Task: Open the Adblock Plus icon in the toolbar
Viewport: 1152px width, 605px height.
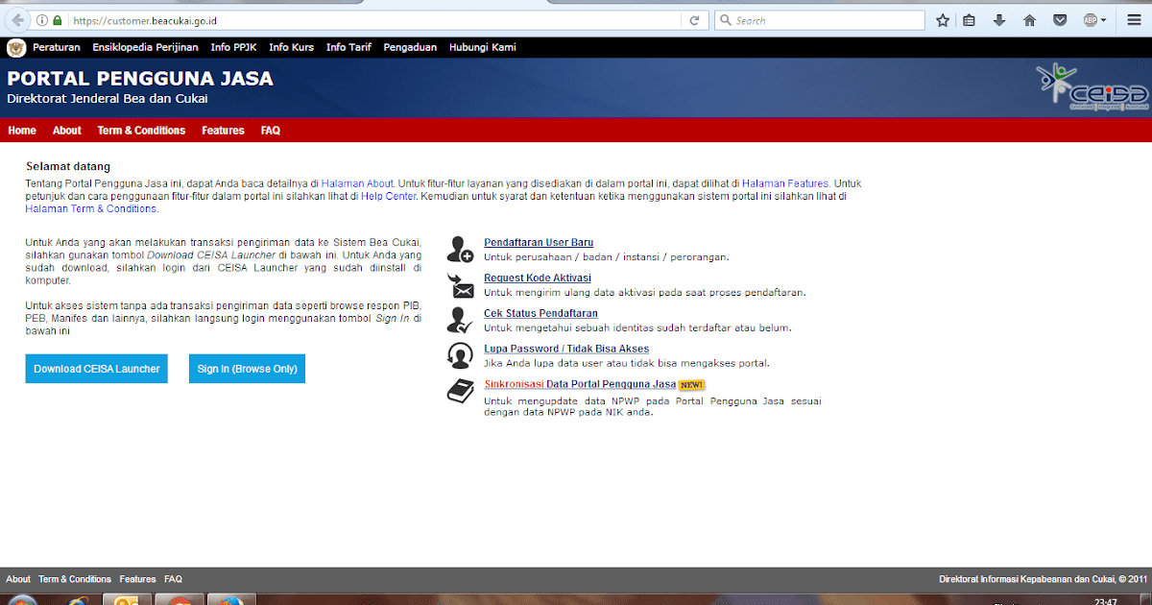Action: pos(1090,20)
